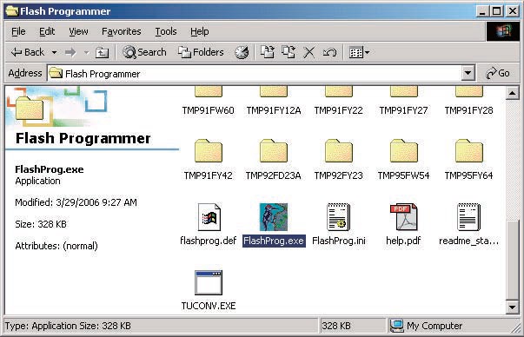Viewport: 524px width, 337px height.
Task: Open the TMP91FW60 folder
Action: (209, 102)
